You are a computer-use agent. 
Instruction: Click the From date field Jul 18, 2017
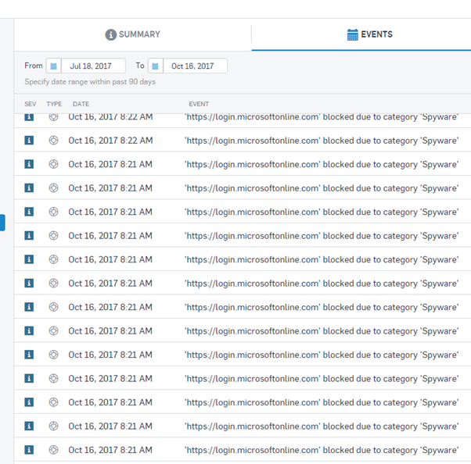tap(93, 66)
